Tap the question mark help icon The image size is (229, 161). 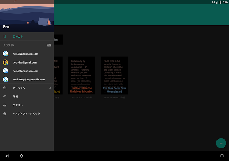(x=4, y=114)
